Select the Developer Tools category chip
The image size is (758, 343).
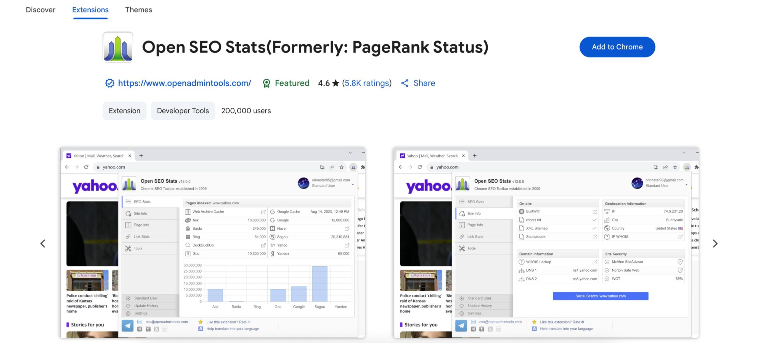coord(183,111)
